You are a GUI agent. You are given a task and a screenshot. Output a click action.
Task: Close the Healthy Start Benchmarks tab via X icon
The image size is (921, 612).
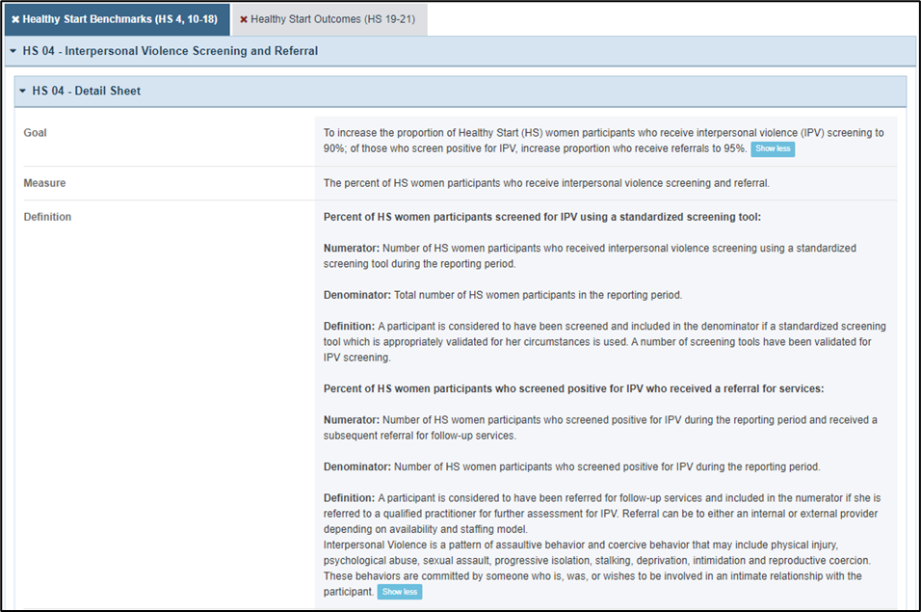15,19
